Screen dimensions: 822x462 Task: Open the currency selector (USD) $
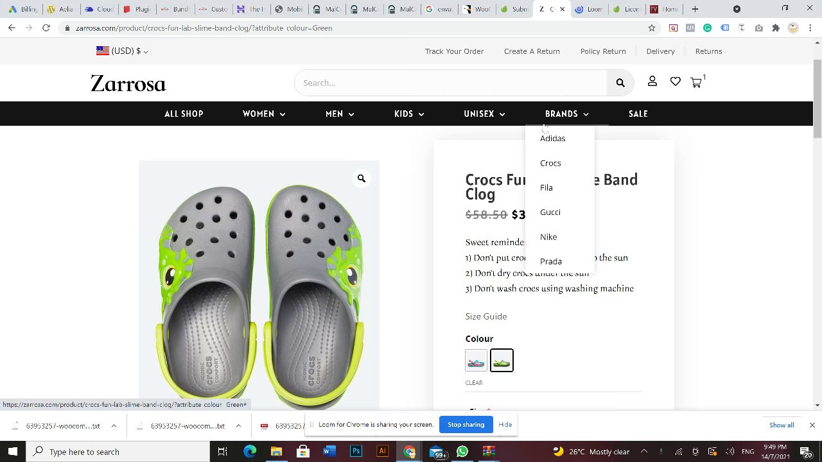click(x=122, y=51)
